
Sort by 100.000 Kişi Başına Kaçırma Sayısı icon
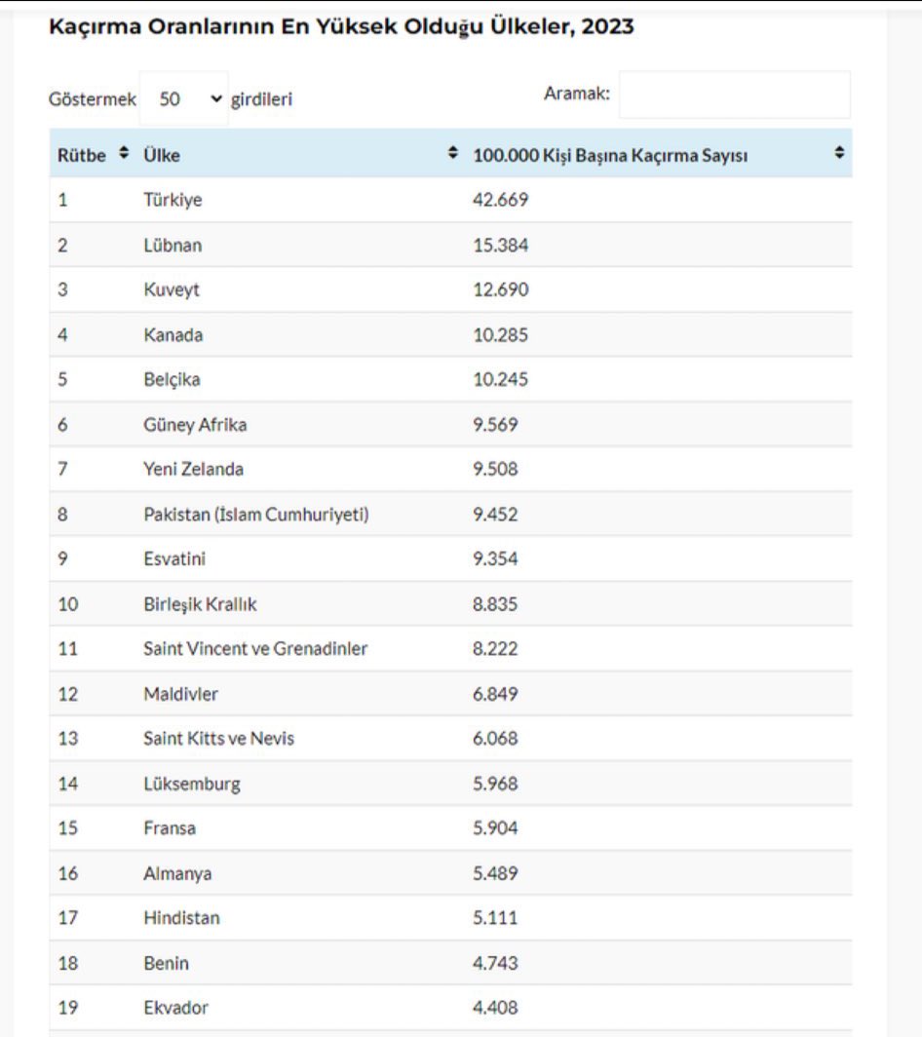[x=839, y=153]
